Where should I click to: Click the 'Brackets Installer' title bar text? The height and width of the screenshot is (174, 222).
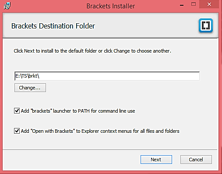click(x=111, y=6)
